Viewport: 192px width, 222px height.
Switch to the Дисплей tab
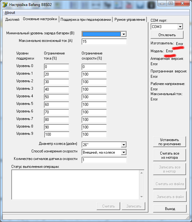click(x=12, y=20)
